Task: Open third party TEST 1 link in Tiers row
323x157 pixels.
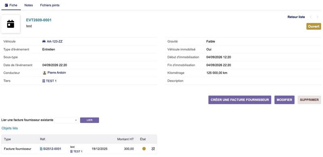Action: [51, 81]
